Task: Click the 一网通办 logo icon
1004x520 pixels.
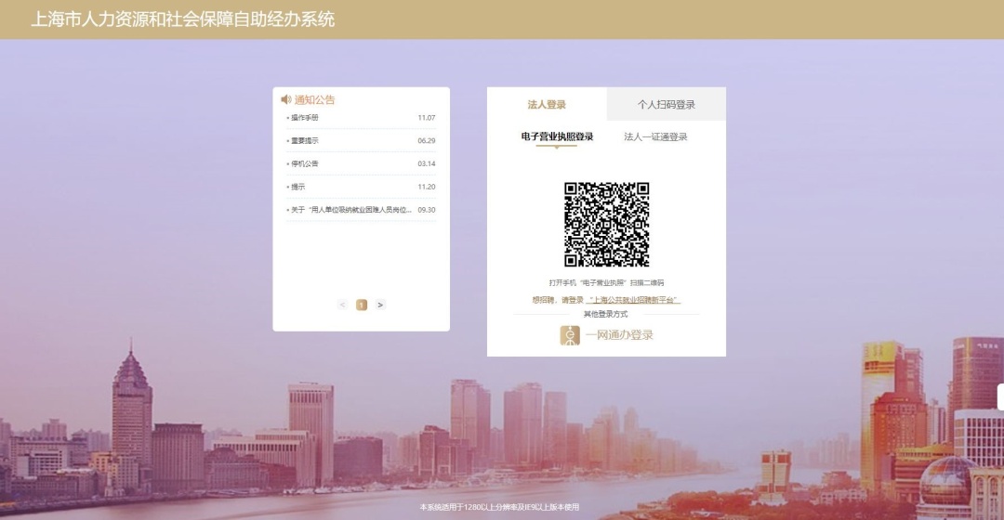Action: coord(569,335)
